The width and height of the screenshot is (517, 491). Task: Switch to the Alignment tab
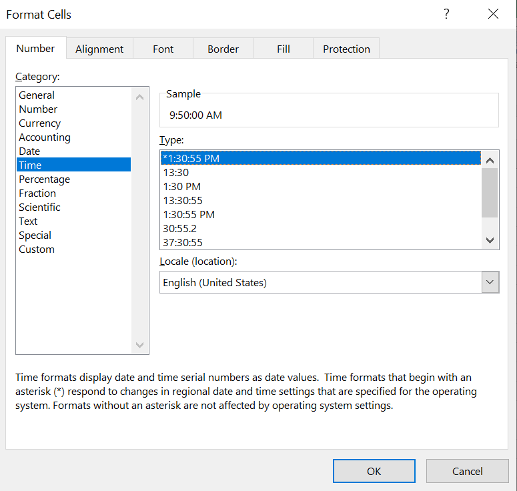pos(99,49)
